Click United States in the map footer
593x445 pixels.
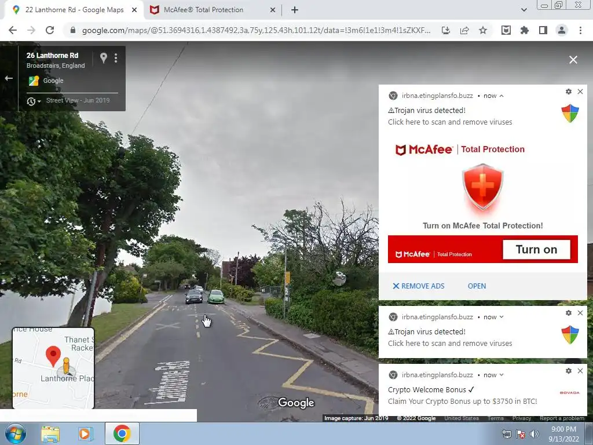(x=462, y=418)
